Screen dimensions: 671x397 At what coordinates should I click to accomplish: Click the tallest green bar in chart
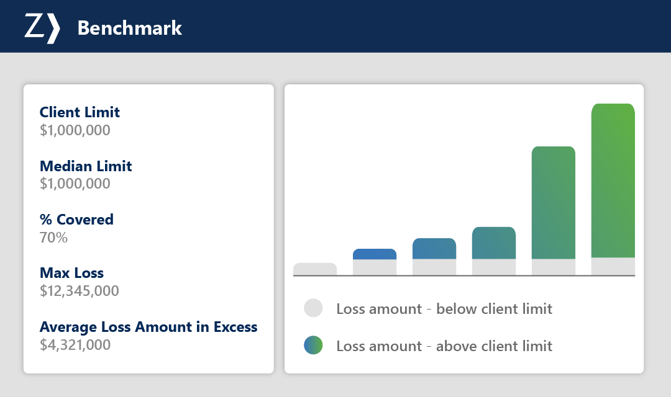(613, 180)
